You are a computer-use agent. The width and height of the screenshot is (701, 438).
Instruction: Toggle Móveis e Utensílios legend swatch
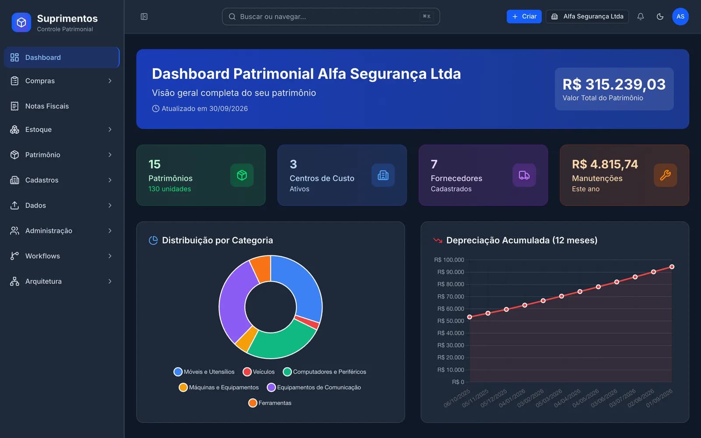pos(178,372)
